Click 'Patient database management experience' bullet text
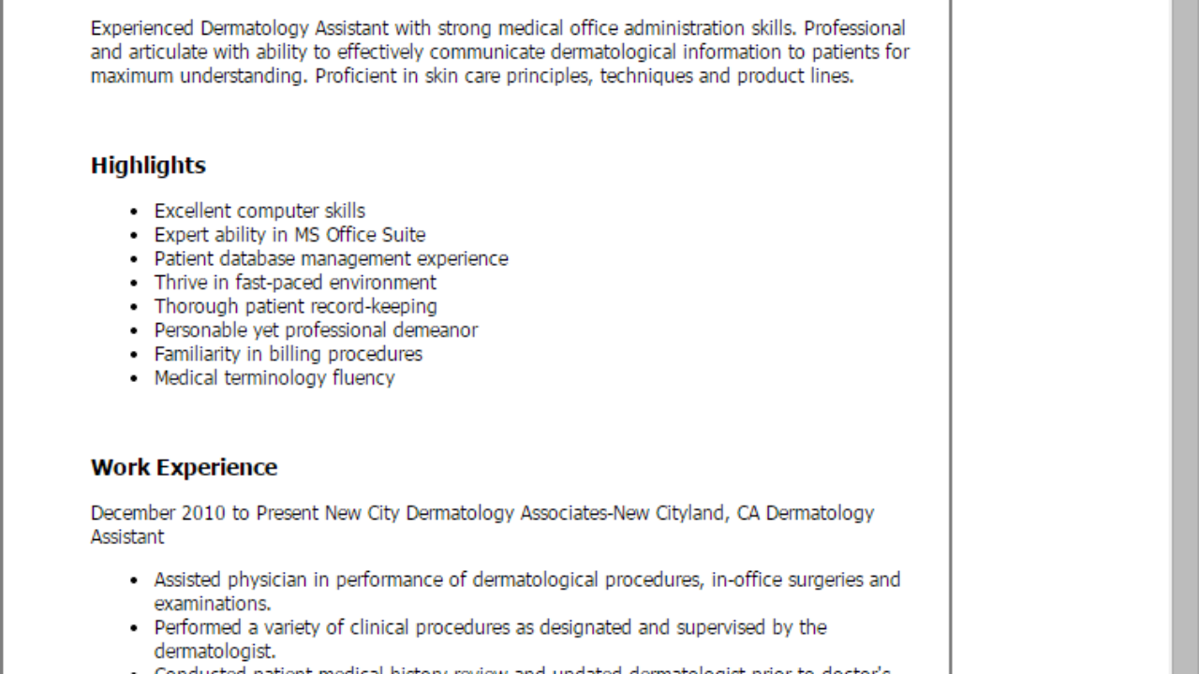This screenshot has height=674, width=1199. [331, 259]
